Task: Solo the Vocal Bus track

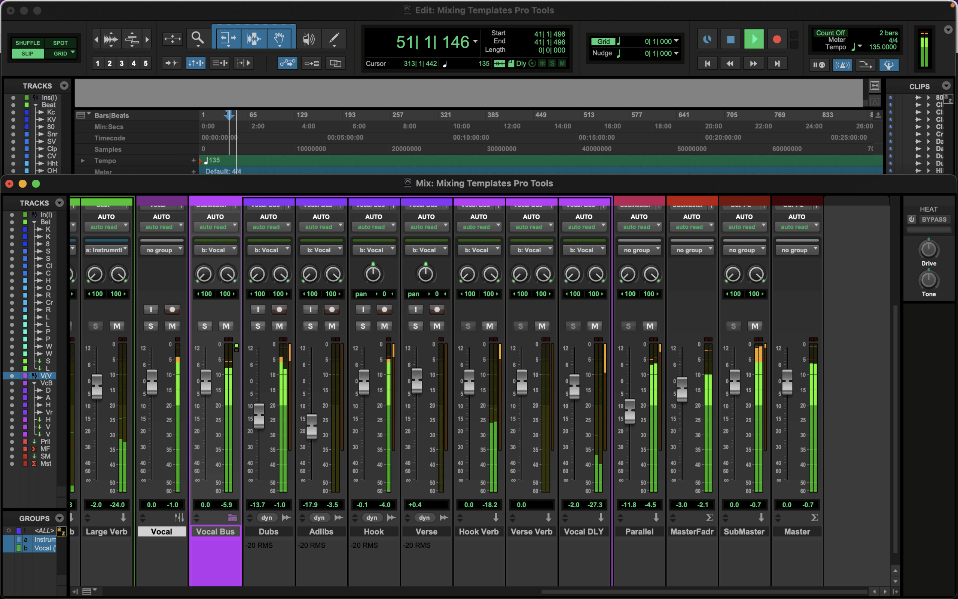Action: pyautogui.click(x=205, y=326)
